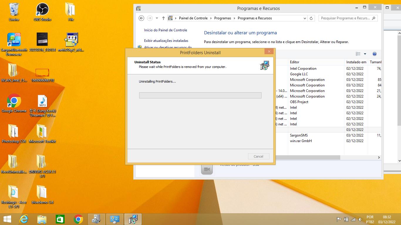
Task: Click the Pesquisar Programas search field
Action: (345, 18)
